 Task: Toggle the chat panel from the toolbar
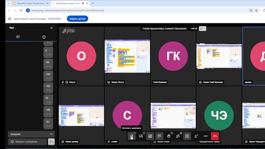point(159,136)
